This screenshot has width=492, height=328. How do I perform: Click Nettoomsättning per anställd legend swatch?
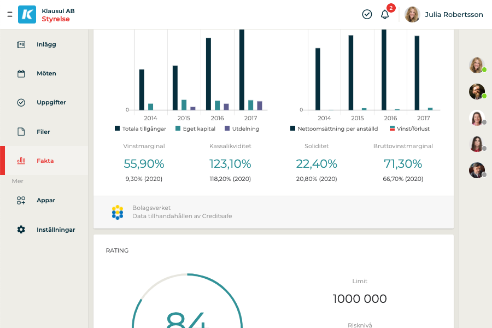coord(293,128)
